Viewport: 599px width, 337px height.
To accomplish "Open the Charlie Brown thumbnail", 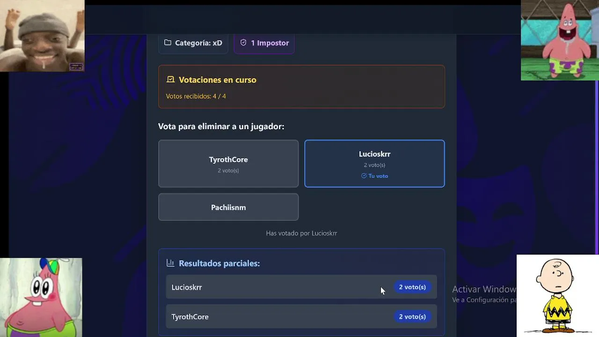I will pyautogui.click(x=557, y=296).
